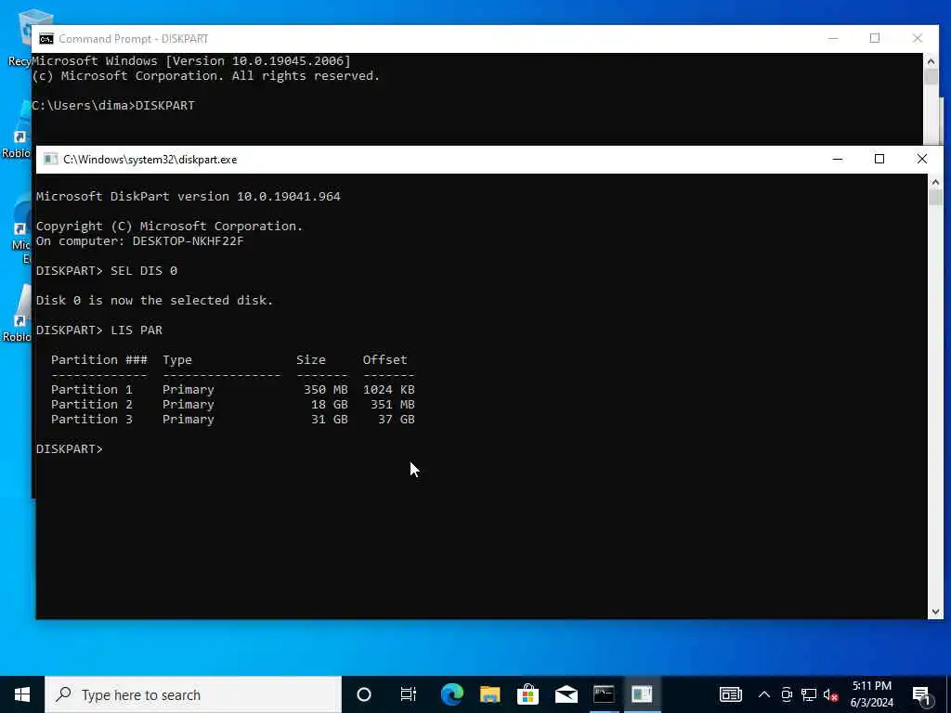This screenshot has height=713, width=951.
Task: Maximize the Command Prompt - DISKPART window
Action: coord(875,38)
